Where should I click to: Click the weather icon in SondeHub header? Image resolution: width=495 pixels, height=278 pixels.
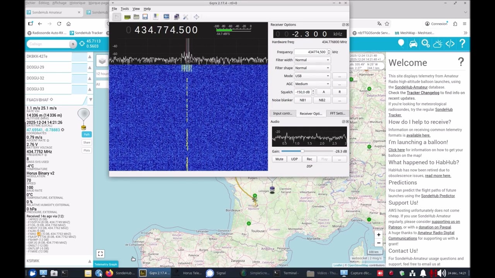438,44
